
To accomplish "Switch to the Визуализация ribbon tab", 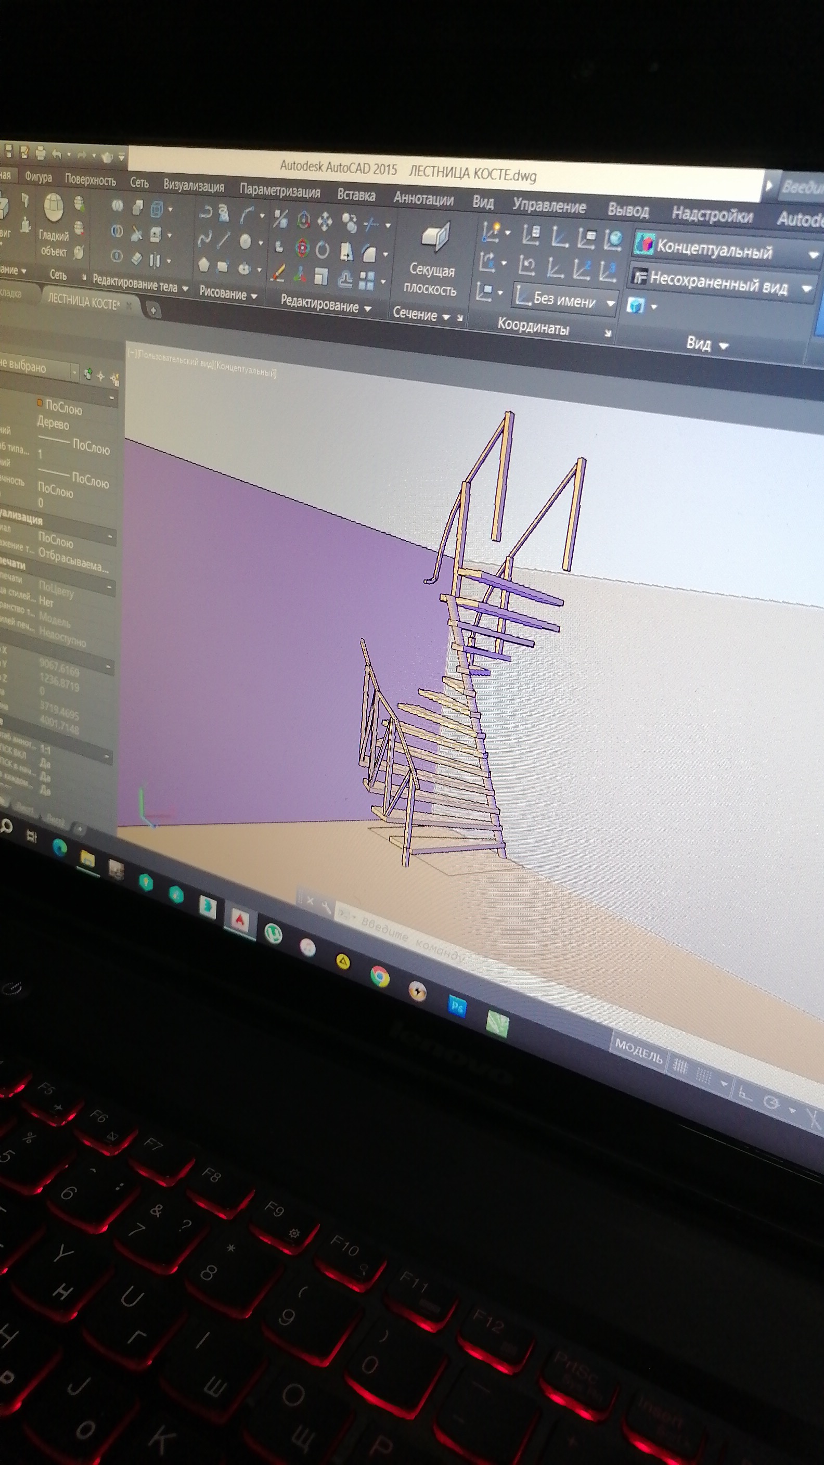I will coord(194,186).
